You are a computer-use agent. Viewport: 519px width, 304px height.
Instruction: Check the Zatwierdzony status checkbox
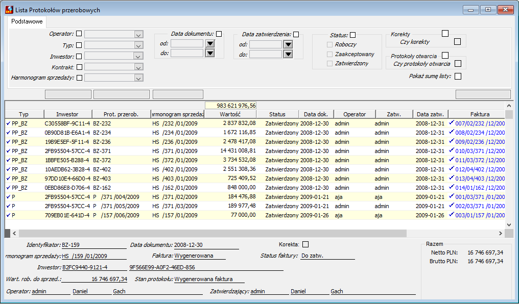click(x=329, y=63)
